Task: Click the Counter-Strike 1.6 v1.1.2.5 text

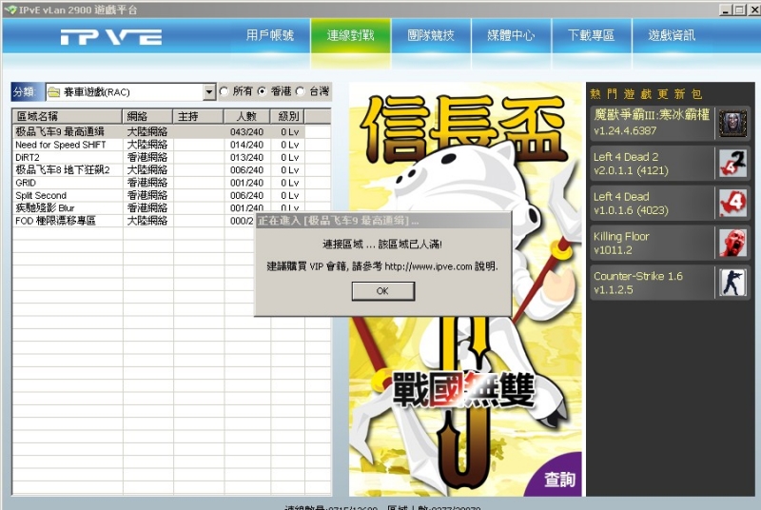Action: click(638, 283)
